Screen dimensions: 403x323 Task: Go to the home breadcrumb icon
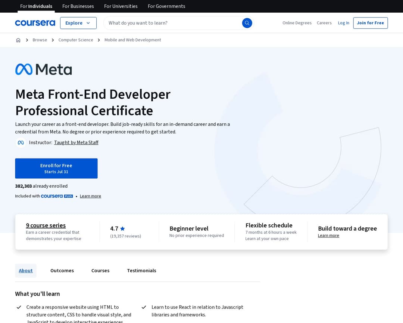(18, 40)
